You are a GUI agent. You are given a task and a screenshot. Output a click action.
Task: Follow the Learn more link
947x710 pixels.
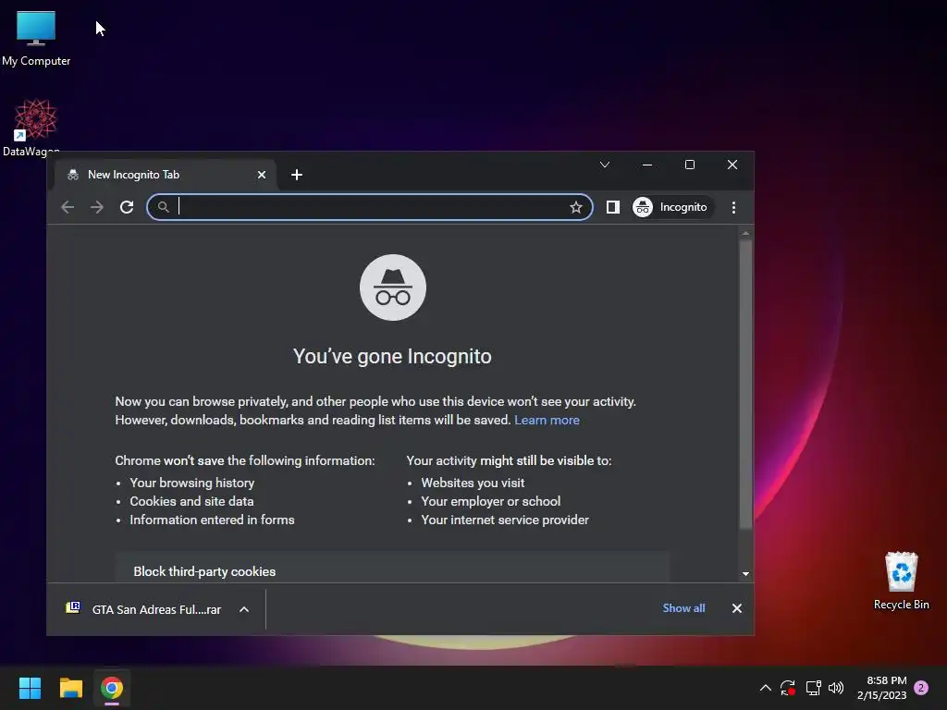547,420
